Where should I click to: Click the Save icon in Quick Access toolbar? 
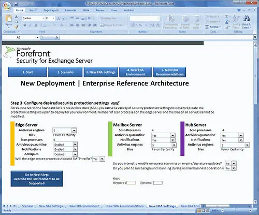(x=16, y=4)
